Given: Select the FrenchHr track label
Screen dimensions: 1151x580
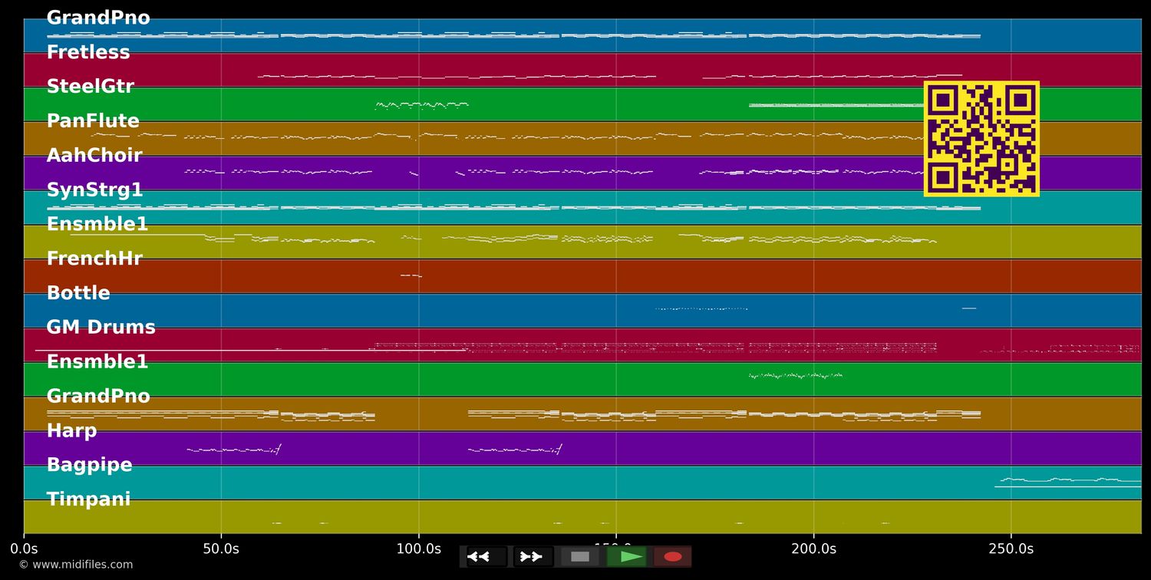Looking at the screenshot, I should coord(94,258).
